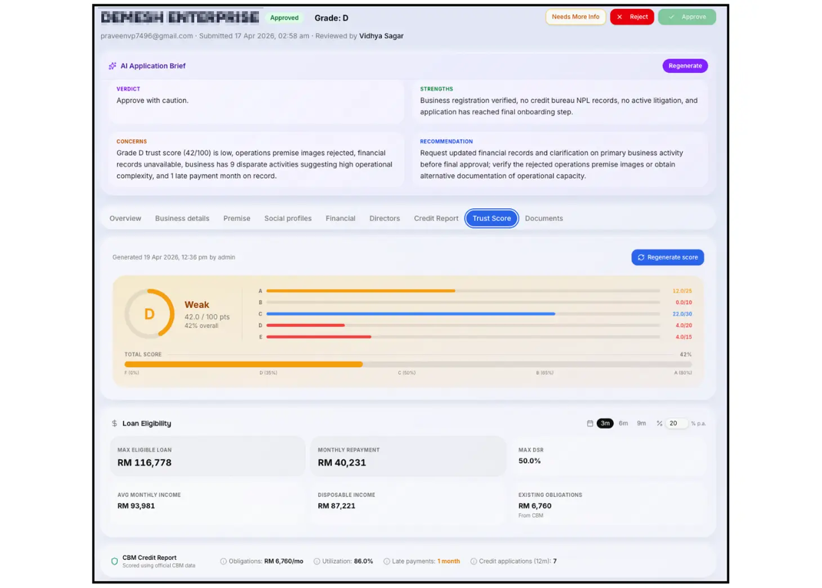The width and height of the screenshot is (822, 588).
Task: Choose the 9m loan tenure option
Action: [641, 424]
